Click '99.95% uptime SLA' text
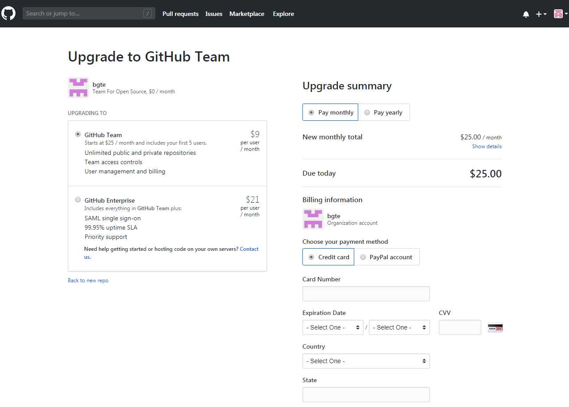569x407 pixels. point(111,227)
